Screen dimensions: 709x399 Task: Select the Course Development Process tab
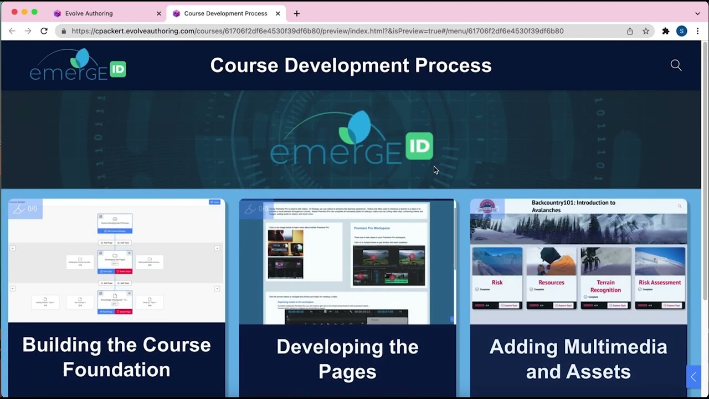pos(225,13)
